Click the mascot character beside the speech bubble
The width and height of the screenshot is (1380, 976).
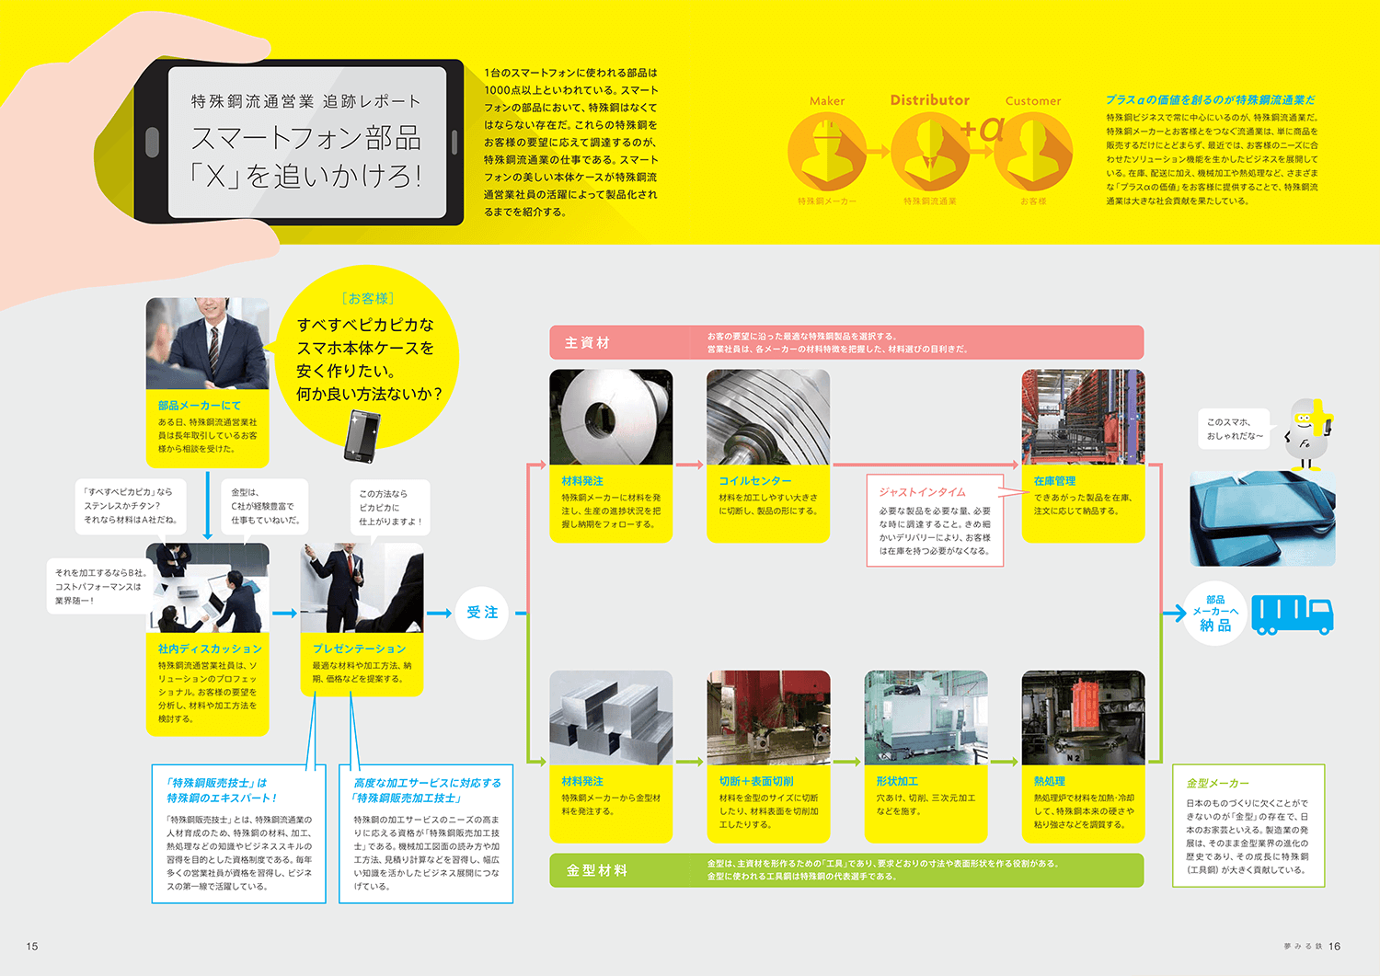(x=1306, y=432)
